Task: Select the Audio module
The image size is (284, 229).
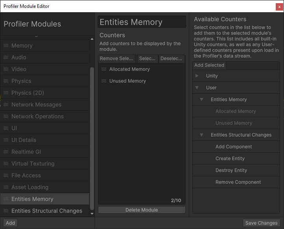Action: coord(45,57)
